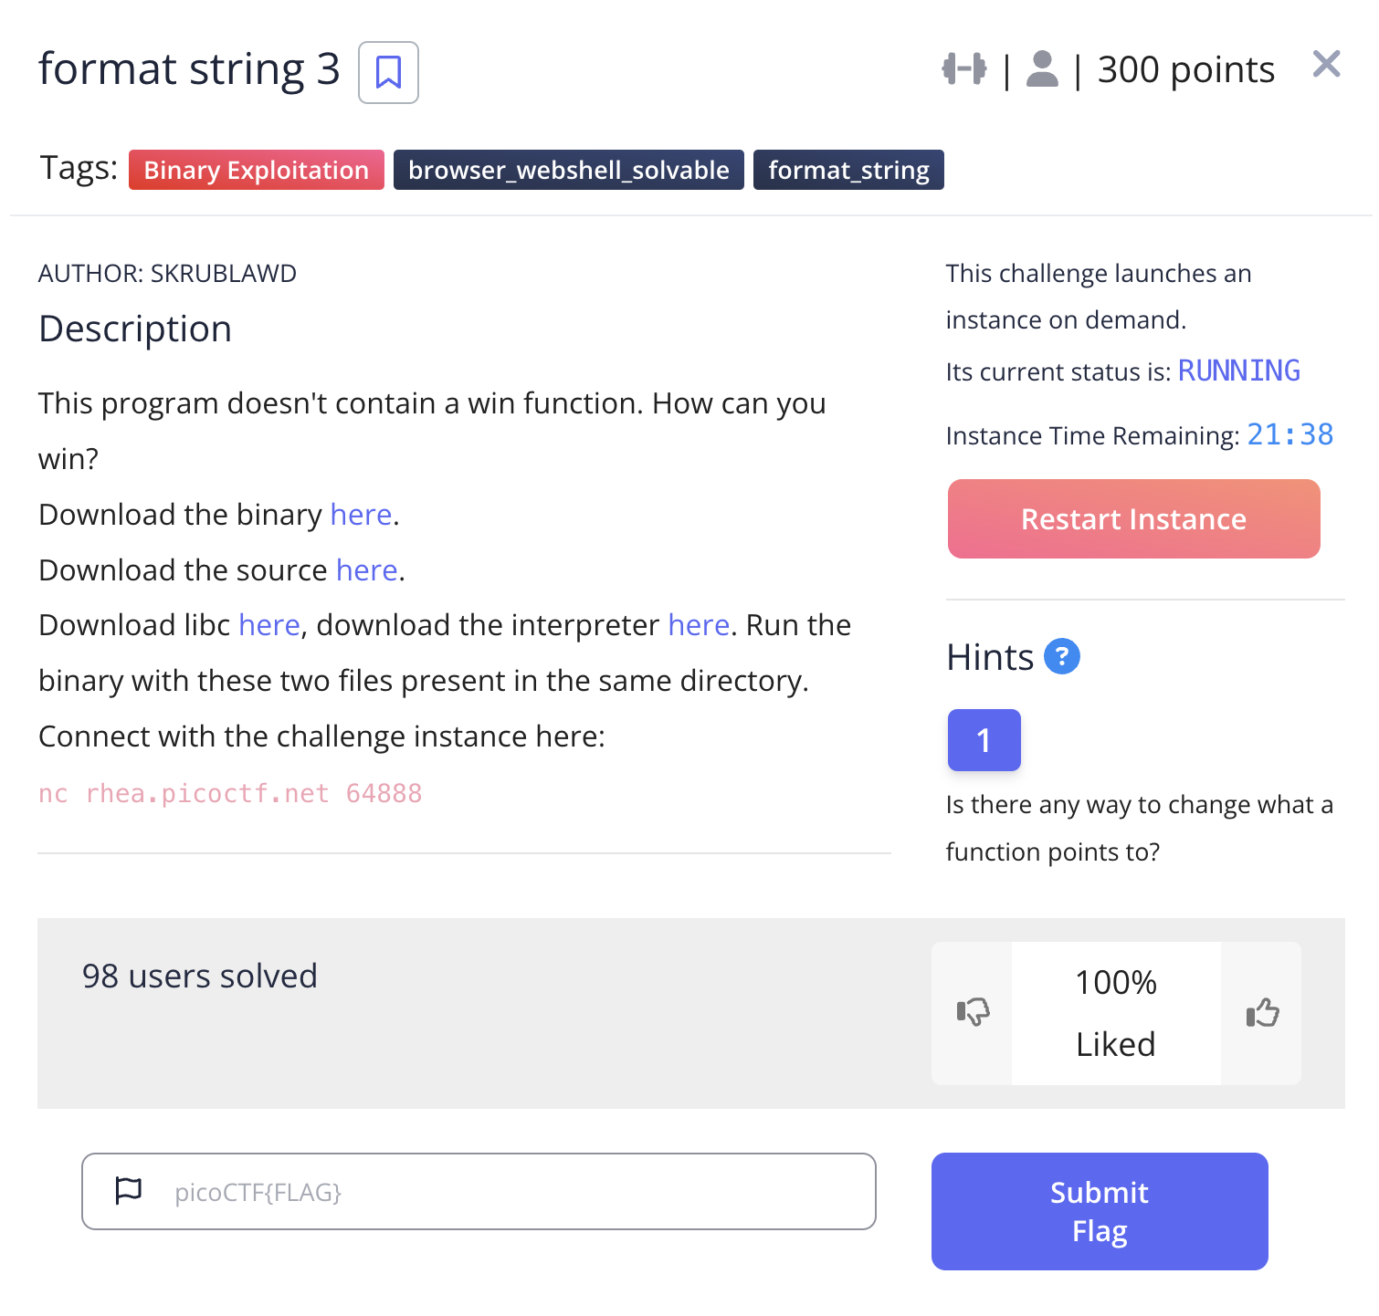Click the nc rhea.picoctf.net connection command
Image resolution: width=1379 pixels, height=1316 pixels.
[x=230, y=794]
